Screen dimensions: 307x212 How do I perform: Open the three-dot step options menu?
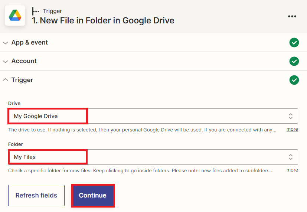pyautogui.click(x=292, y=16)
